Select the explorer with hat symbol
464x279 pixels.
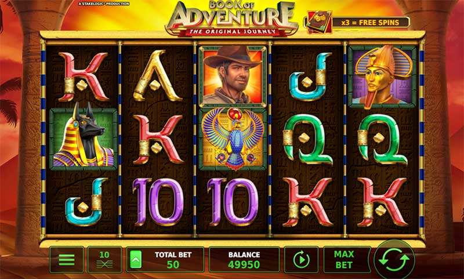coord(233,76)
